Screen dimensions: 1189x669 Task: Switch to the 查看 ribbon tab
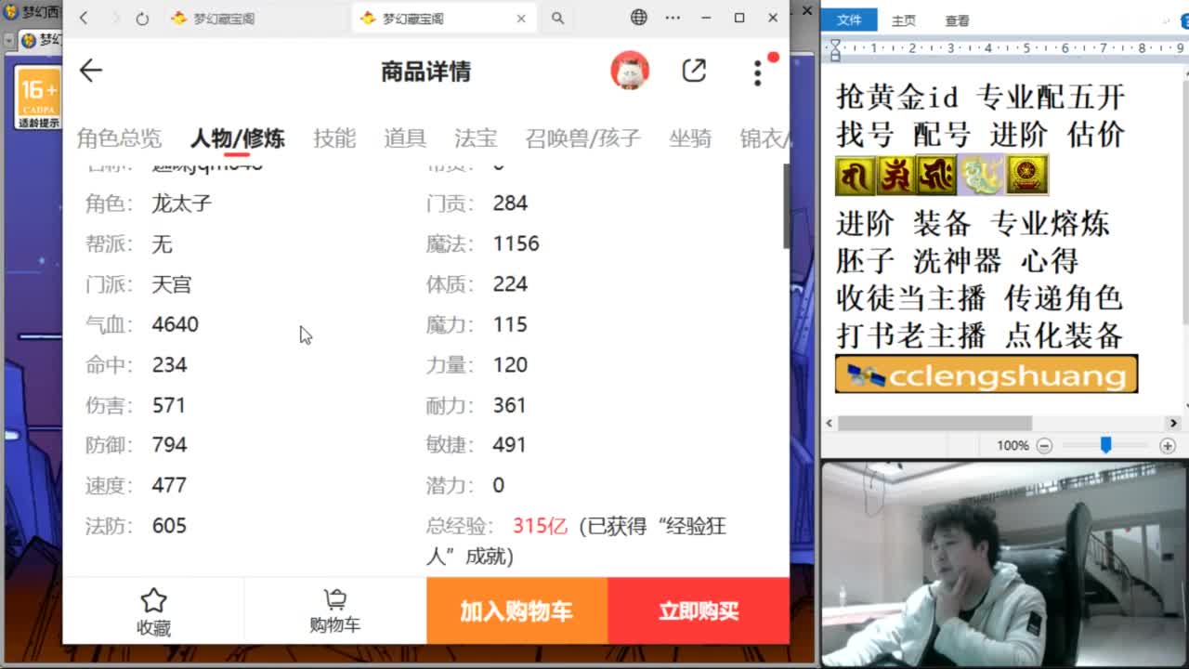tap(958, 20)
